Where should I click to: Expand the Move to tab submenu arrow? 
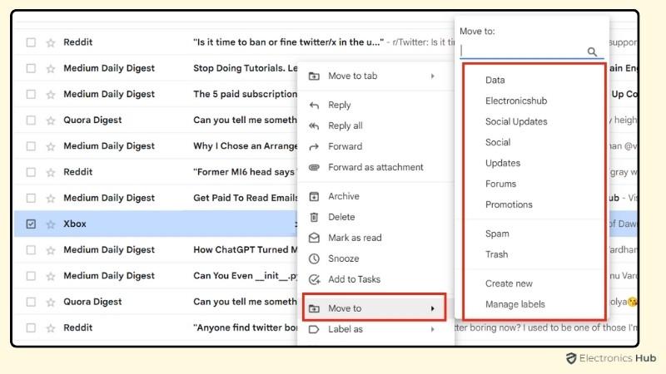tap(432, 76)
